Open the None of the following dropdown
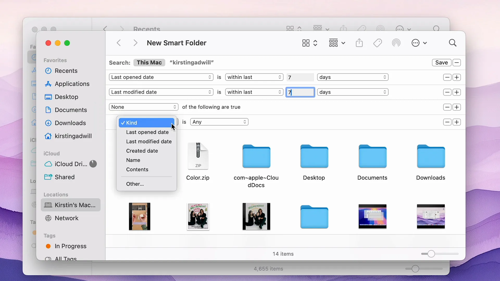The image size is (500, 281). (143, 107)
